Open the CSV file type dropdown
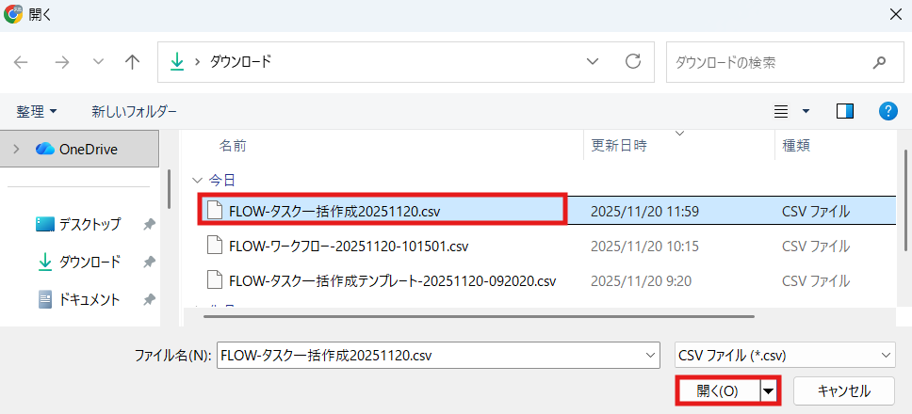 [786, 355]
